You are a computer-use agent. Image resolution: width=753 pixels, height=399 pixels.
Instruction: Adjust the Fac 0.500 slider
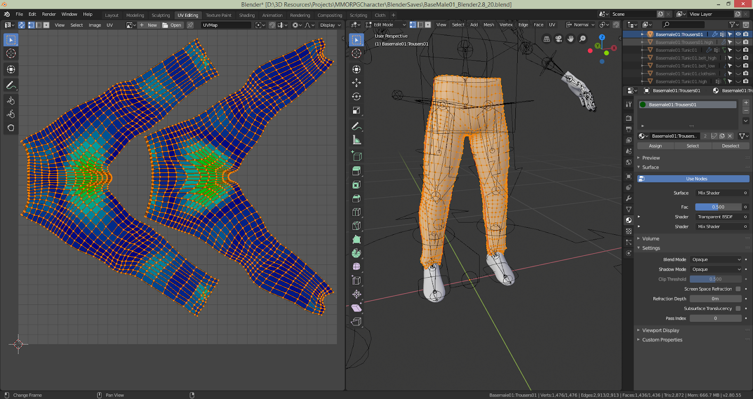coord(718,207)
